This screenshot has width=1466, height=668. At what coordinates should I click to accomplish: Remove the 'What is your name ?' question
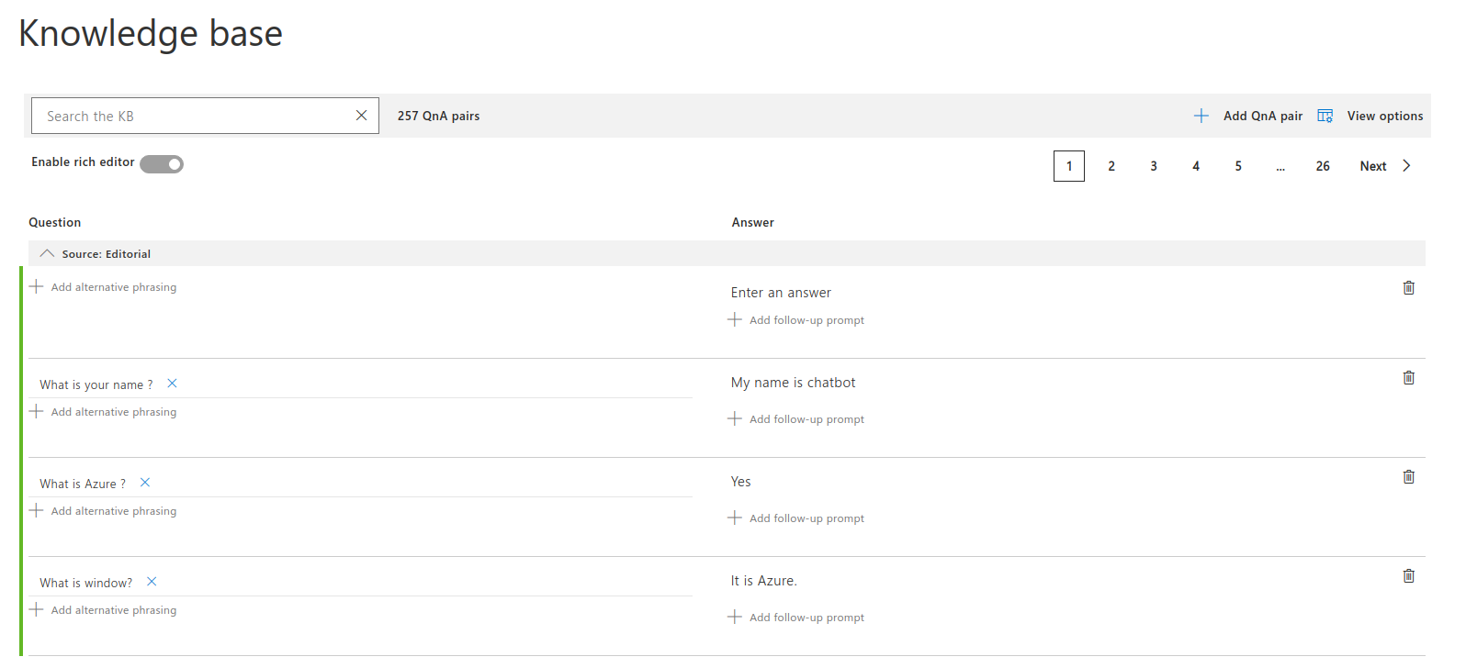click(172, 384)
